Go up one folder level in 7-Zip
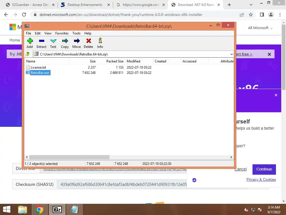 [x=28, y=54]
